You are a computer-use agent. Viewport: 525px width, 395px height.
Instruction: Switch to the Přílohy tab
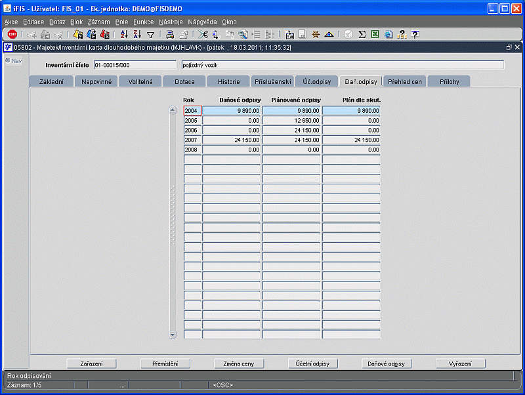[x=450, y=81]
